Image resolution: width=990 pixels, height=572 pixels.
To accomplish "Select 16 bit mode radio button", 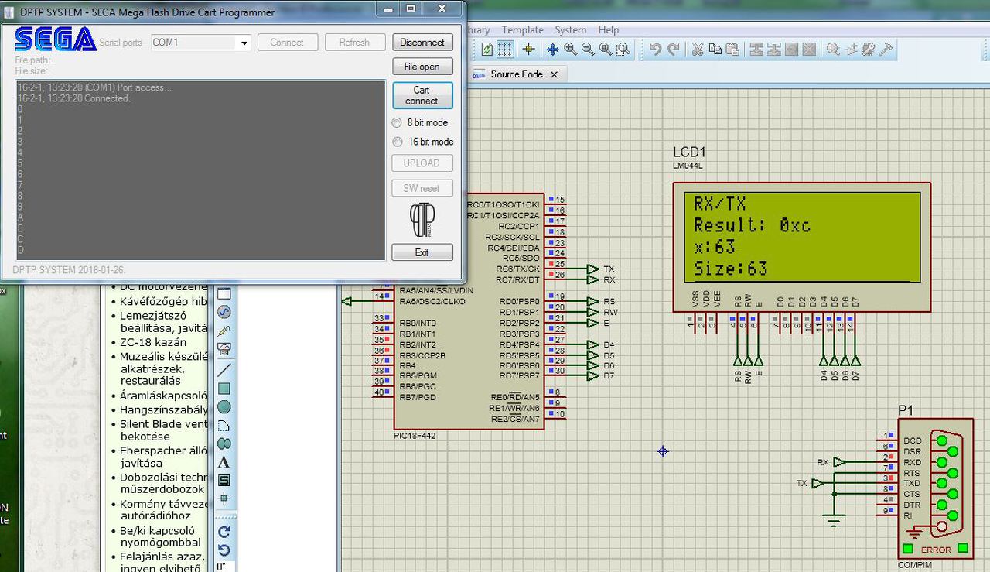I will (397, 142).
